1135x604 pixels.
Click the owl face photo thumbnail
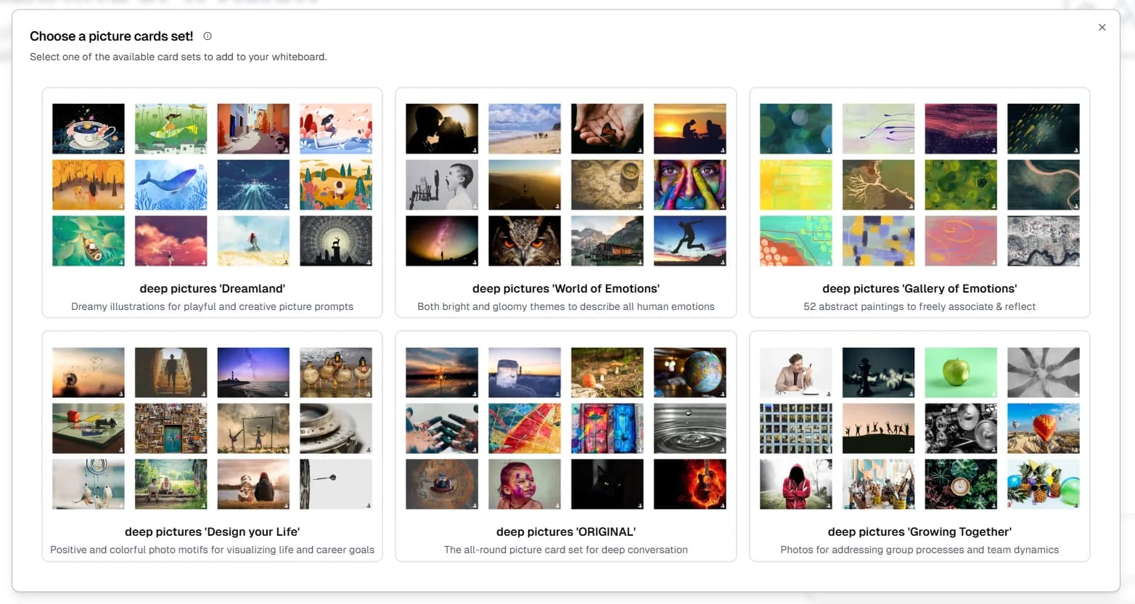point(524,241)
